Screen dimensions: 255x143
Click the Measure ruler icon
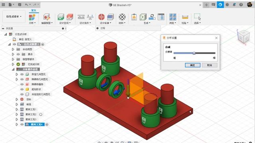[185, 17]
